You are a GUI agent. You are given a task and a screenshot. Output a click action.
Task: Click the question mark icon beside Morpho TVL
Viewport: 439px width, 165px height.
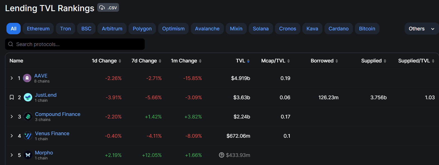222,155
